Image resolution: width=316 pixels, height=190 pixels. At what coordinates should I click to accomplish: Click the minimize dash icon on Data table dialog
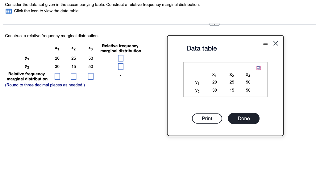[x=265, y=44]
